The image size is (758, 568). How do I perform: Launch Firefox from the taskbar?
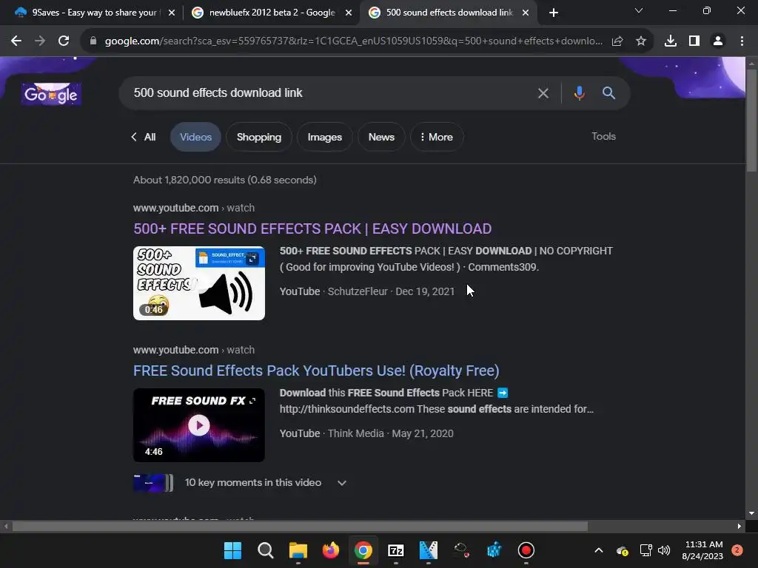[331, 550]
